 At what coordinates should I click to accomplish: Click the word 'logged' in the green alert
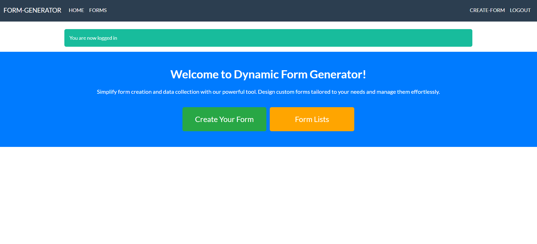click(105, 38)
